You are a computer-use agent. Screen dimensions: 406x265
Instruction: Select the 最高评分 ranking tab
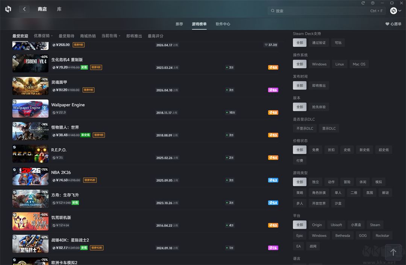click(x=155, y=36)
